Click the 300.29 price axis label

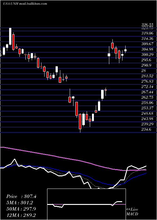(x=147, y=55)
